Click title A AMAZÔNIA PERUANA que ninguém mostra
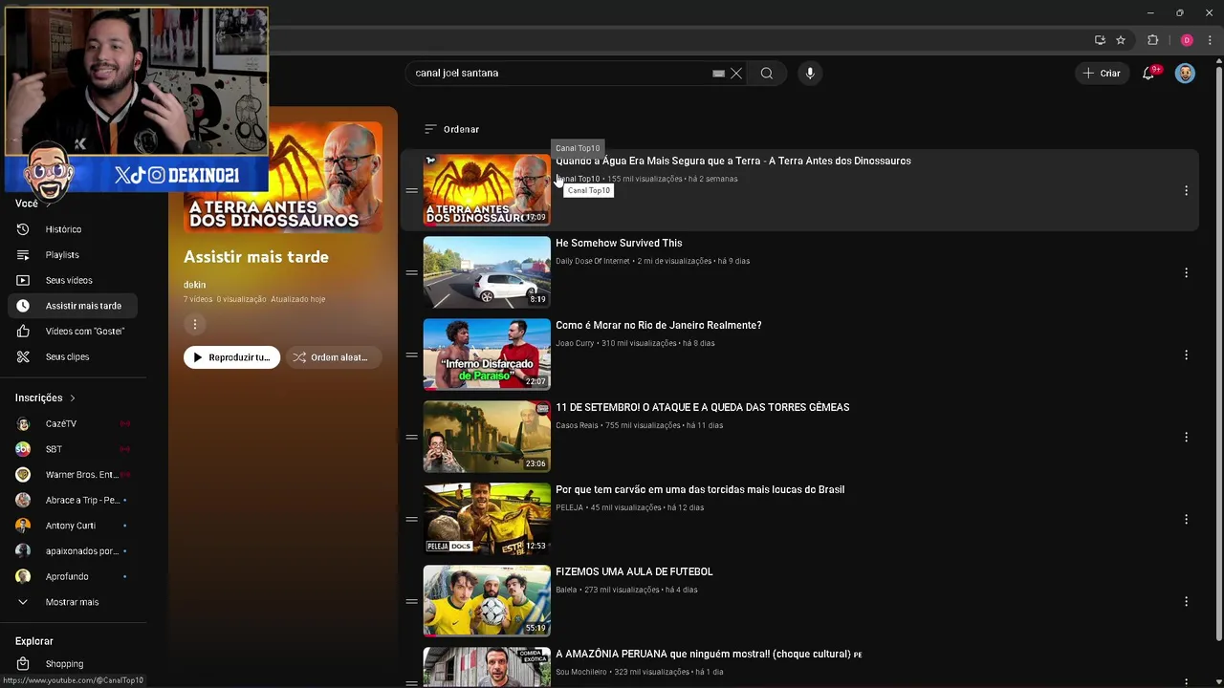The height and width of the screenshot is (688, 1224). click(709, 655)
